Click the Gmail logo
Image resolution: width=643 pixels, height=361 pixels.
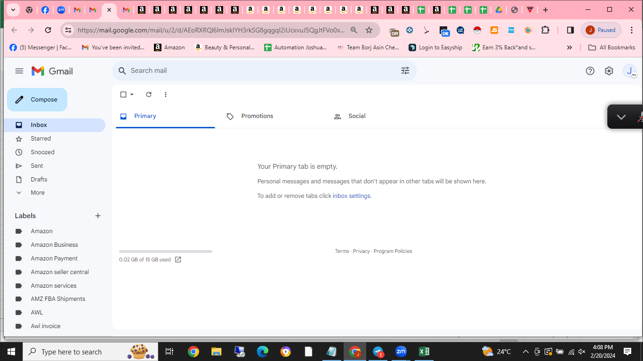pyautogui.click(x=52, y=71)
